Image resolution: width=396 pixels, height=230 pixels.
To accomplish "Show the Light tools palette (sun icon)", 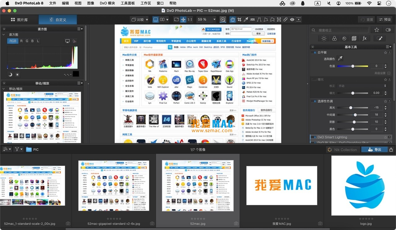I will point(324,38).
